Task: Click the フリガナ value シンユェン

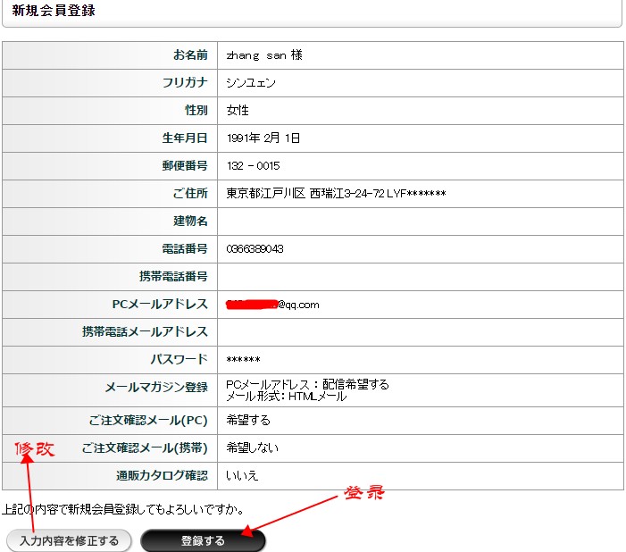Action: pos(251,83)
